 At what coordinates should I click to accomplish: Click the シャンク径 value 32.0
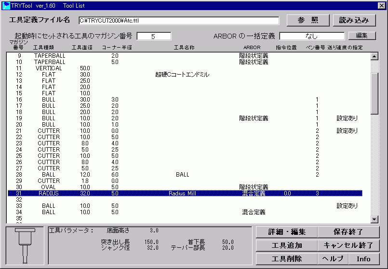tap(153, 248)
